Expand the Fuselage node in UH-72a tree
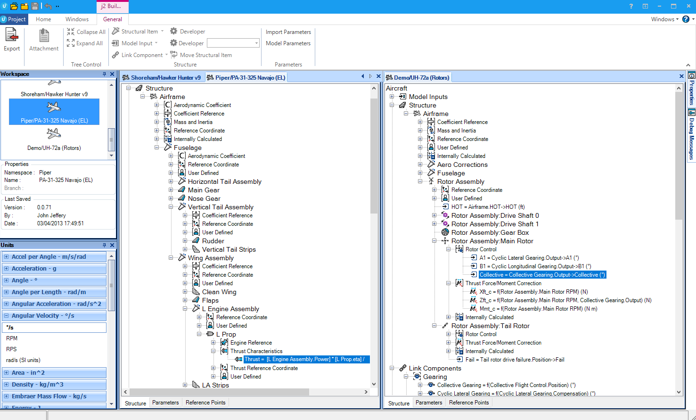This screenshot has width=696, height=420. click(x=420, y=173)
